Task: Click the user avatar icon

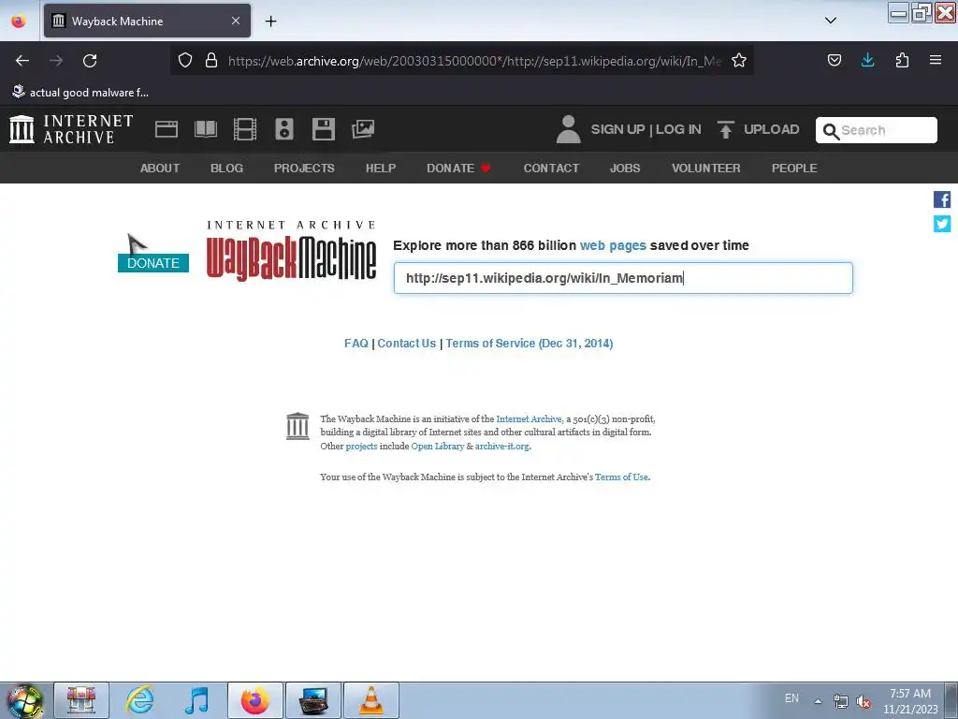Action: point(568,129)
